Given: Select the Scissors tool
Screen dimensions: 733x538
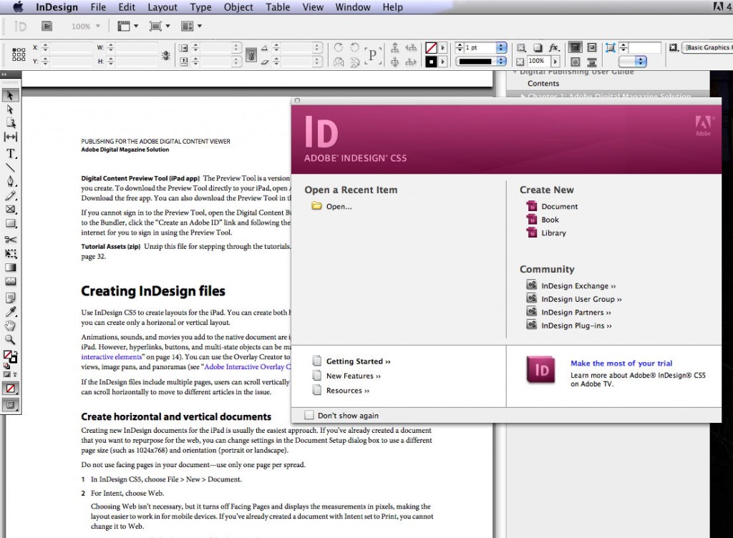Looking at the screenshot, I should pyautogui.click(x=10, y=239).
